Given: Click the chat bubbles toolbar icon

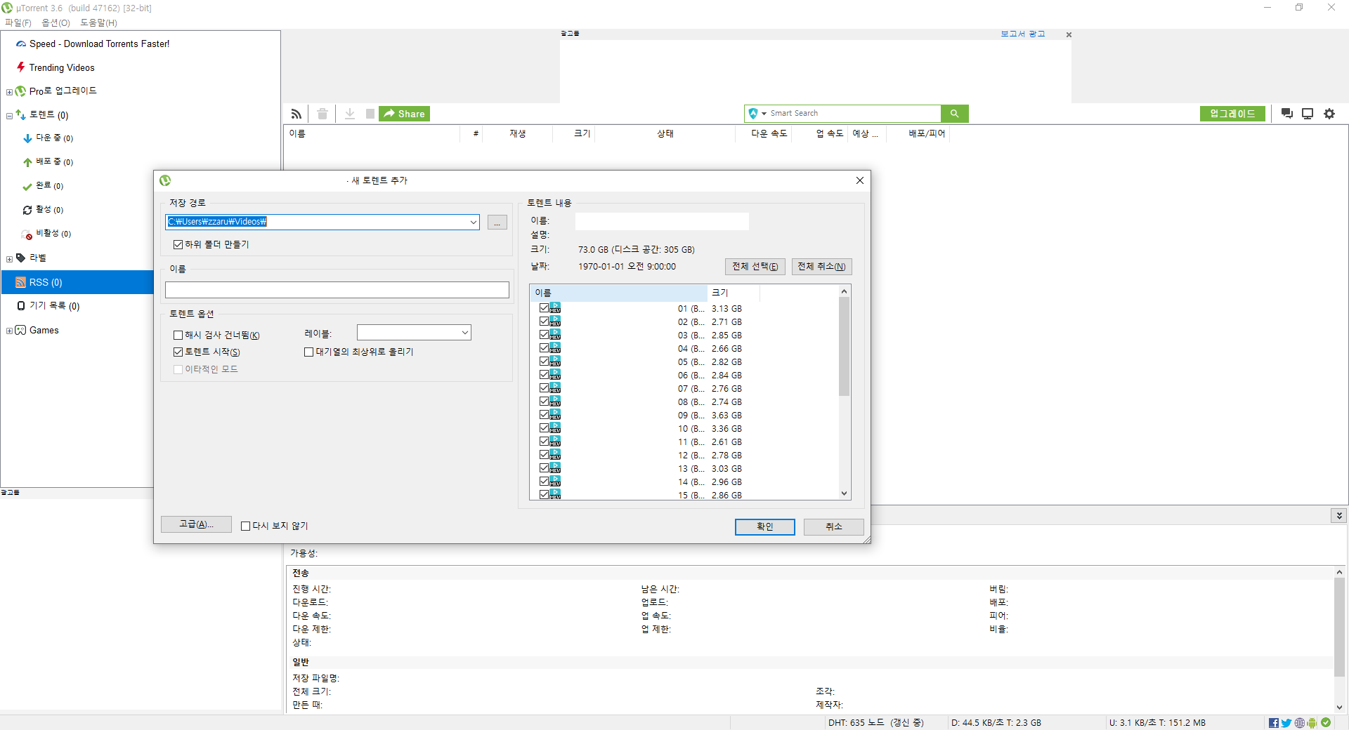Looking at the screenshot, I should 1287,114.
